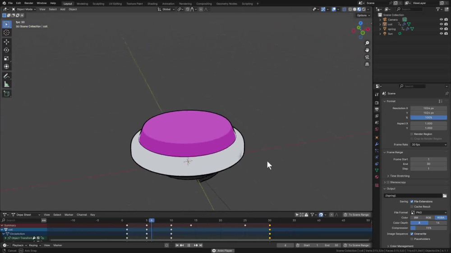Screen dimensions: 451x253
Task: Toggle the Overwrite checkbox
Action: pos(412,234)
